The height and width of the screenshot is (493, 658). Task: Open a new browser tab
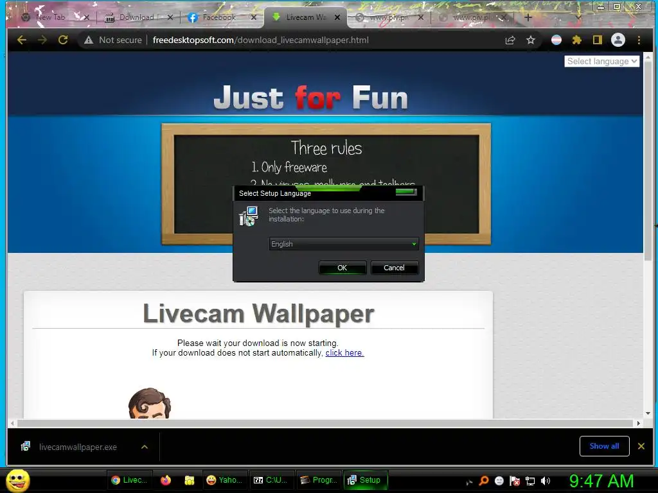(x=528, y=17)
